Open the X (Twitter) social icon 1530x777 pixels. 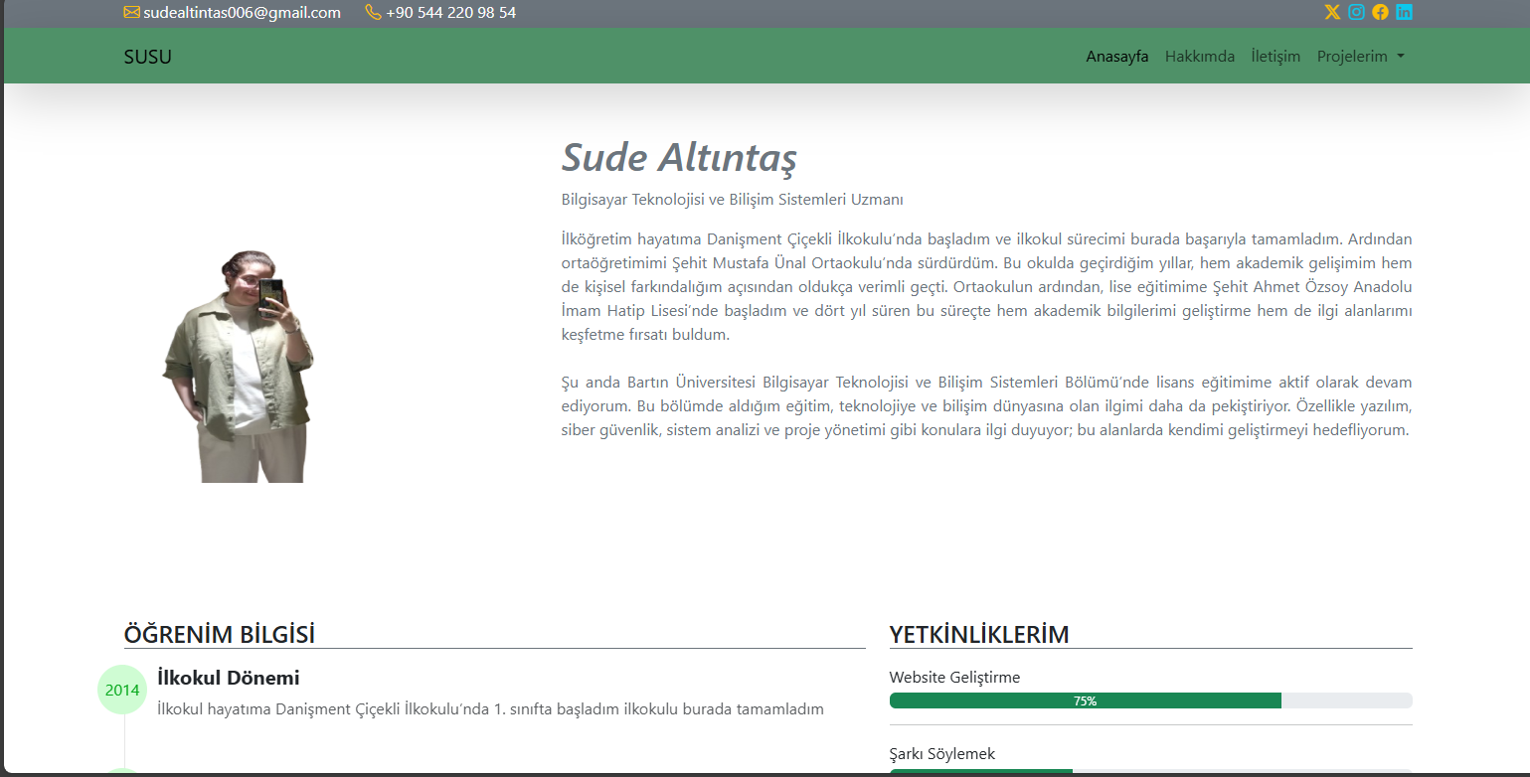(1332, 12)
